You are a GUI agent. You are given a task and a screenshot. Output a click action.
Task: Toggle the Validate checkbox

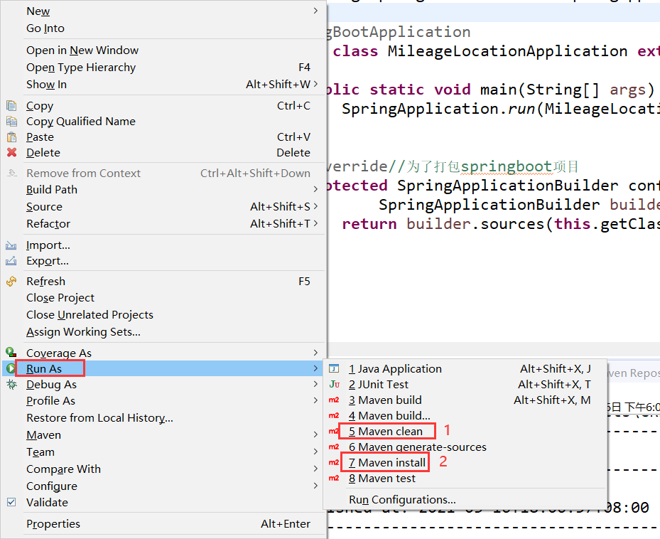pos(11,502)
